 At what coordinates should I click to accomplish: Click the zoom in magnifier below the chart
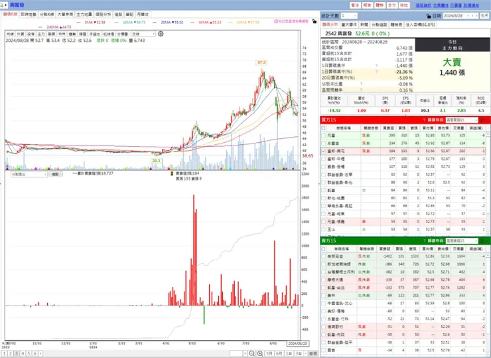[x=260, y=353]
